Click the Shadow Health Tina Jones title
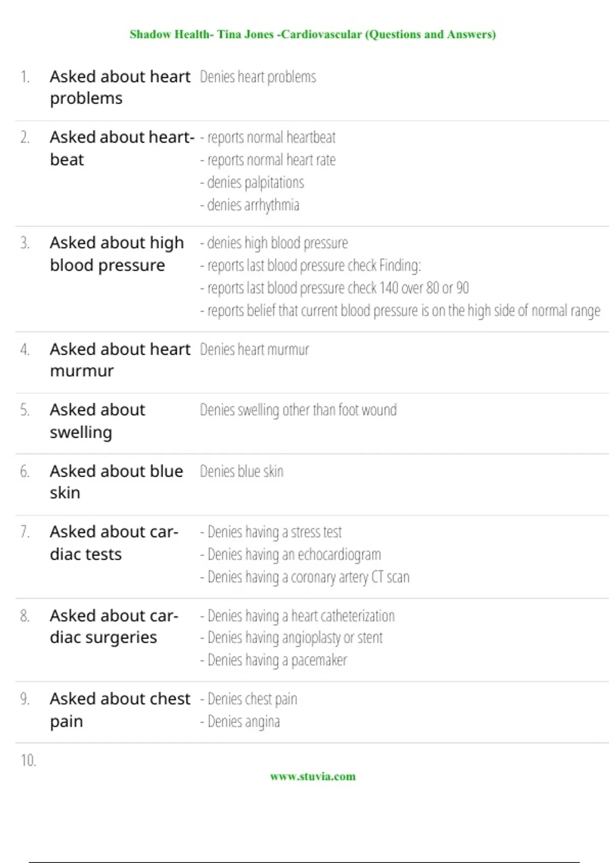Screen dimensions: 609x863 (x=313, y=35)
